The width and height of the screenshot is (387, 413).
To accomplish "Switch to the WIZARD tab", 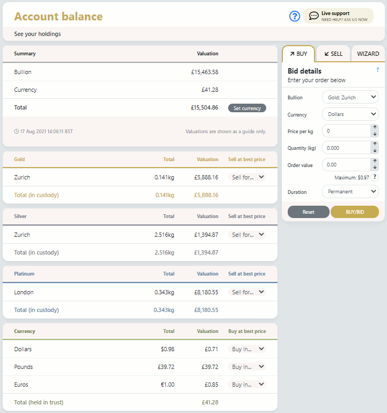I will coord(368,54).
